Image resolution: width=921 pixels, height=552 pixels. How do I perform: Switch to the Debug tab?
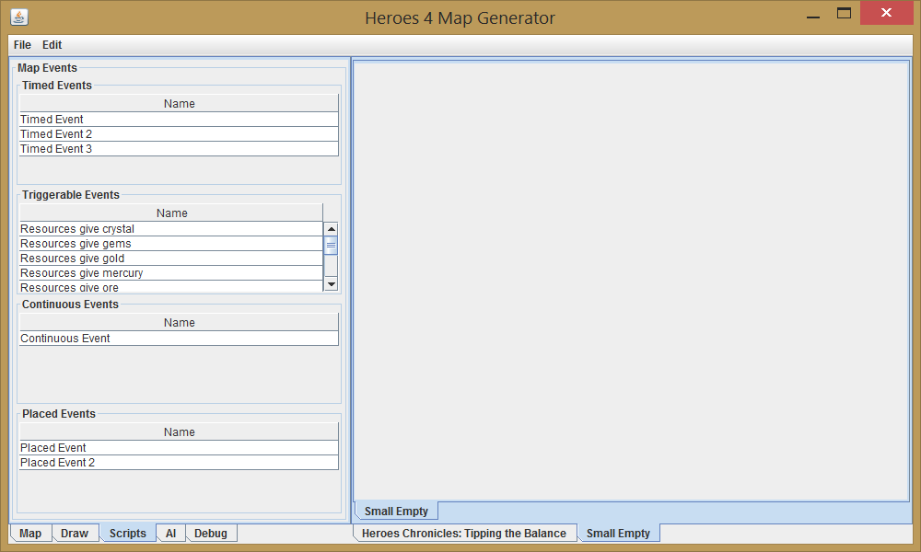[211, 534]
